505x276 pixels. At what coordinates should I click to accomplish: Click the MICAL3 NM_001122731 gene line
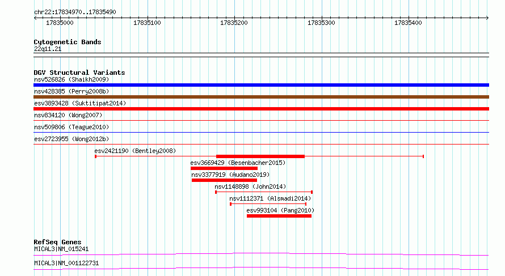click(261, 268)
